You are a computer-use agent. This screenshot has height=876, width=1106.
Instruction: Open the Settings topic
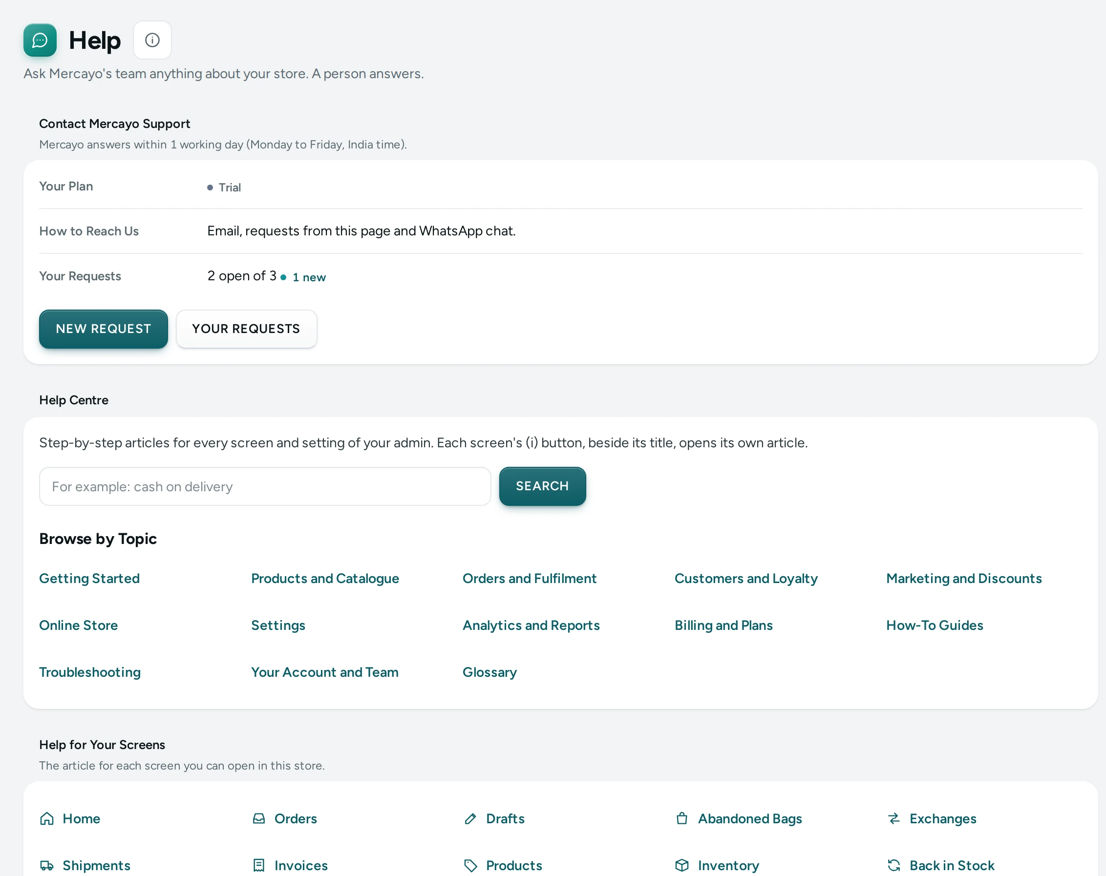pyautogui.click(x=278, y=625)
